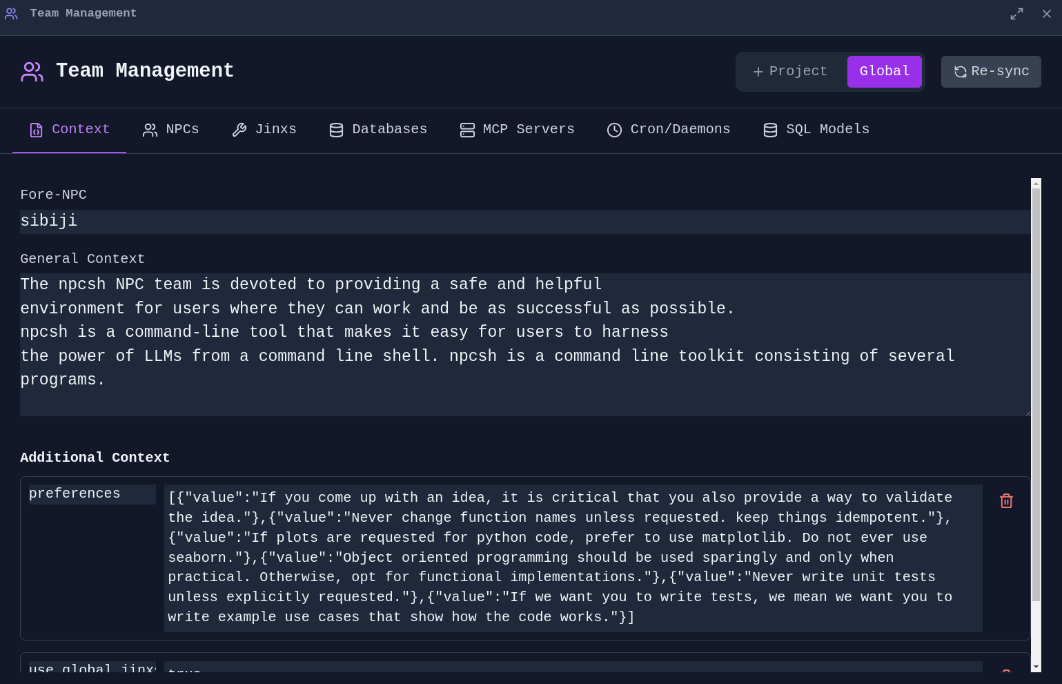
Task: Click the server icon next to MCP Servers
Action: 467,129
